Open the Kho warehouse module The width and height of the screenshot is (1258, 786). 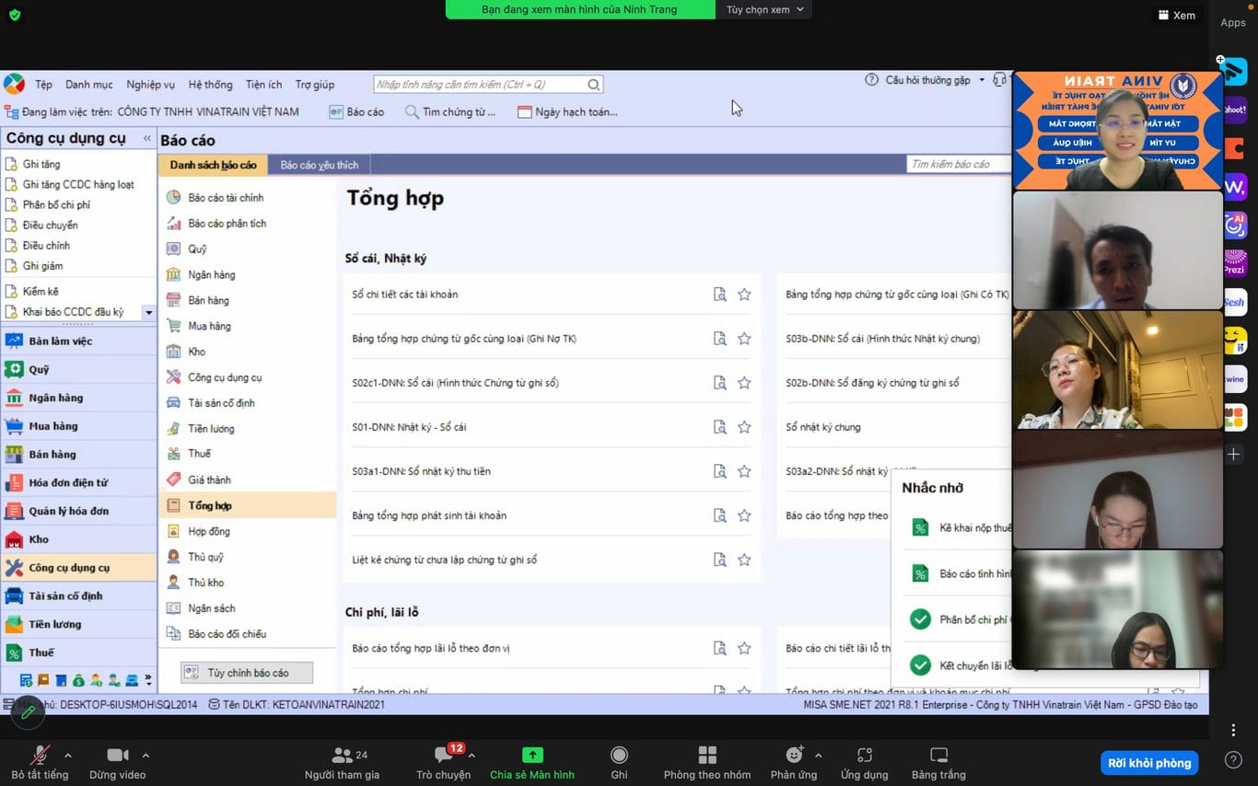tap(39, 539)
